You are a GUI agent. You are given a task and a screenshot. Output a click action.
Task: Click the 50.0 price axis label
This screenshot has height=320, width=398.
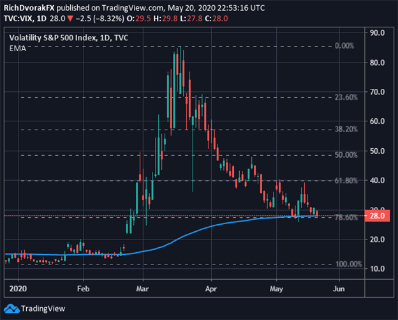[x=377, y=151]
